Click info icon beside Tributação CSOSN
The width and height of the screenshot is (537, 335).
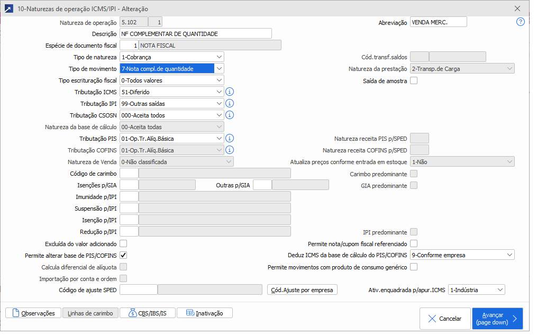[230, 115]
